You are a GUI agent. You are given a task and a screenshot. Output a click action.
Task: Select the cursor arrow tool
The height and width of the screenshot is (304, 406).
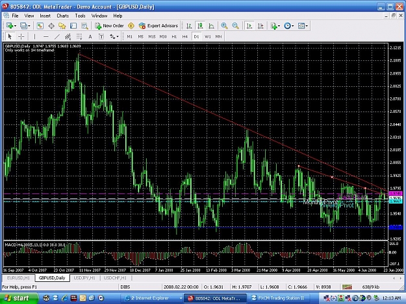click(x=10, y=37)
